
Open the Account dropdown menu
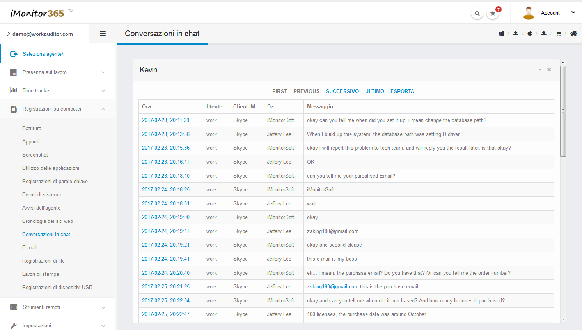pos(550,13)
